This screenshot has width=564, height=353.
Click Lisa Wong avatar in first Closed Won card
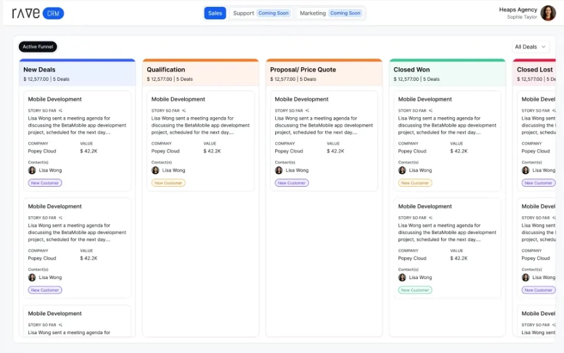coord(402,170)
